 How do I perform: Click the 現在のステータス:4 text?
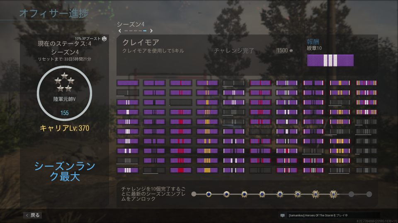point(65,44)
